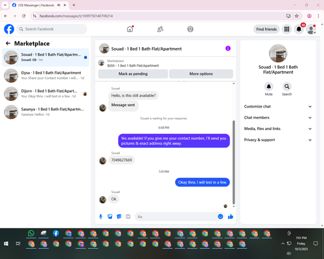The image size is (324, 259).
Task: Open Elysa conversation in list
Action: point(45,76)
